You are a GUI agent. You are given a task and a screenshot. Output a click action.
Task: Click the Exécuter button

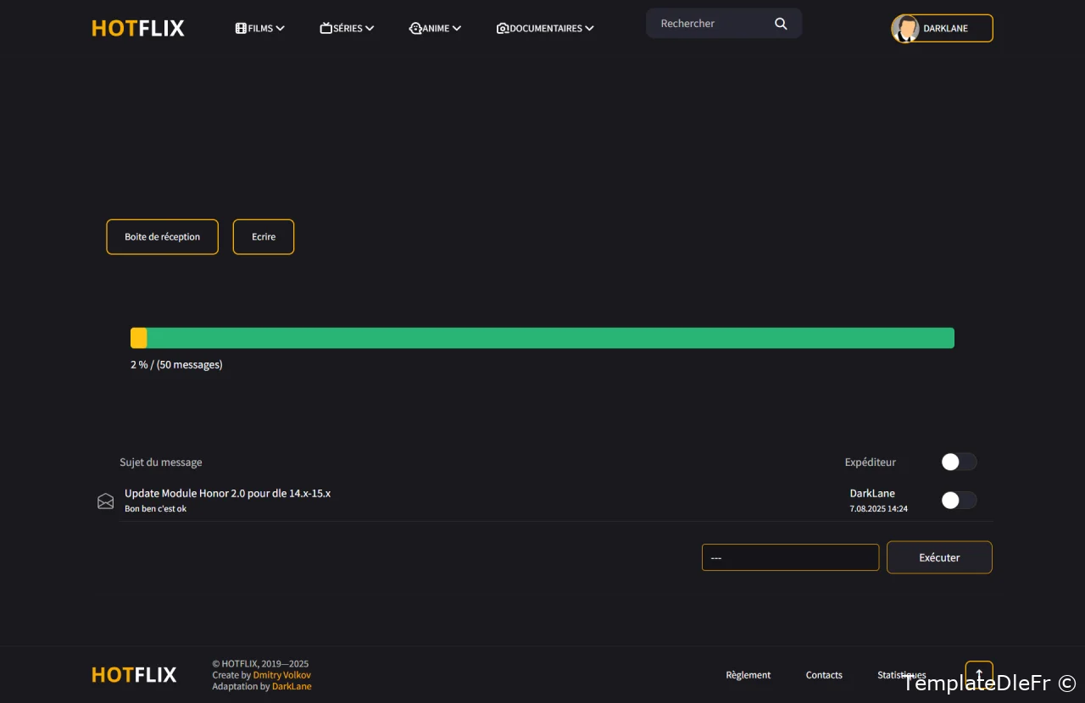pyautogui.click(x=939, y=557)
